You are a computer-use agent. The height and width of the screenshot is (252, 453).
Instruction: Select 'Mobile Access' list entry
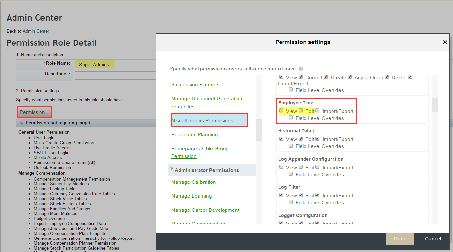click(48, 158)
